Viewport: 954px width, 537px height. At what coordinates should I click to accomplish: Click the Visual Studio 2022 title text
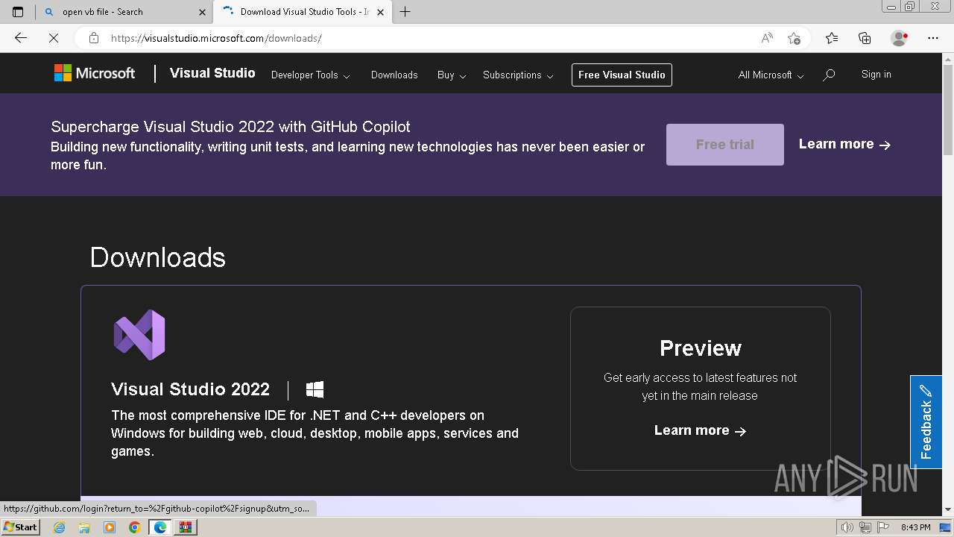190,389
